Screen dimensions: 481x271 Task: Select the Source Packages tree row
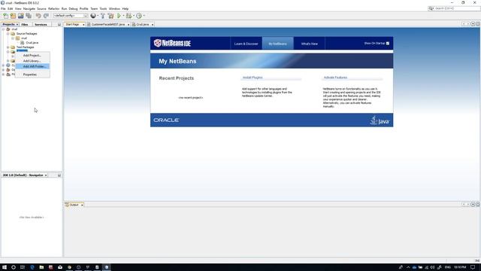point(26,34)
